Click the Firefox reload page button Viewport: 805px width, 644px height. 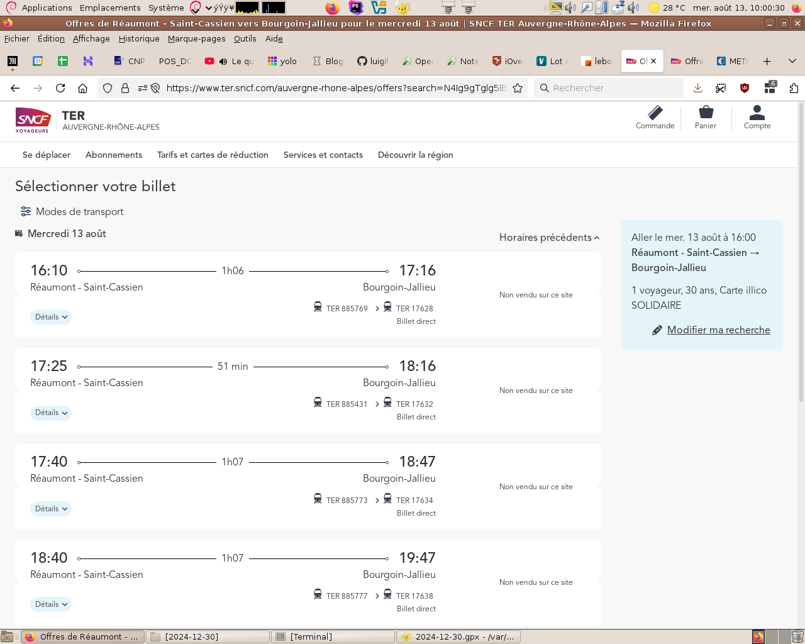click(x=60, y=88)
